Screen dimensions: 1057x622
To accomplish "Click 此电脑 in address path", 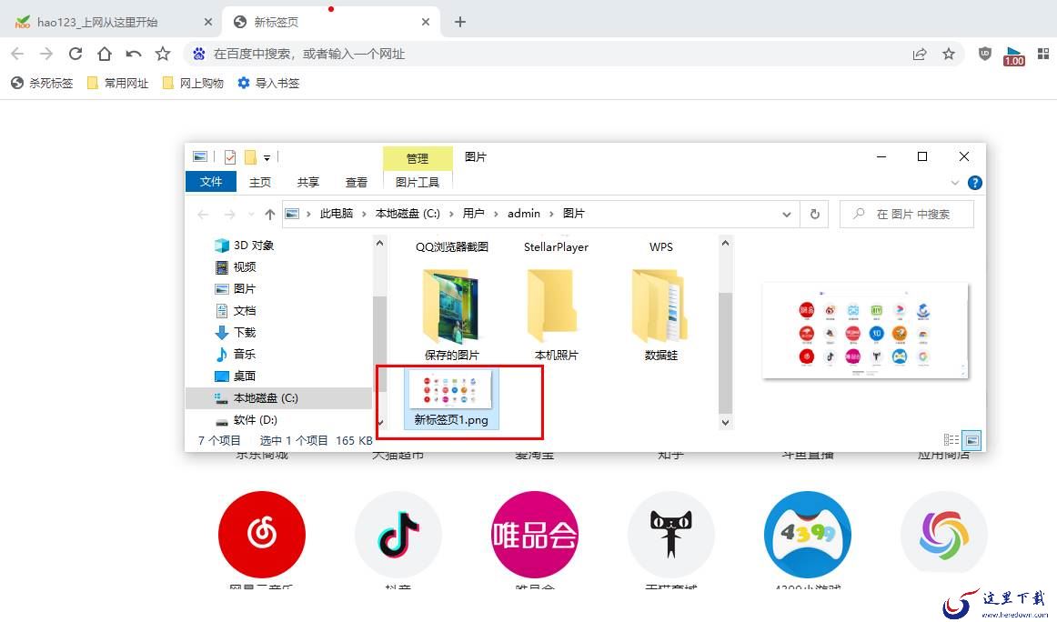I will (337, 213).
